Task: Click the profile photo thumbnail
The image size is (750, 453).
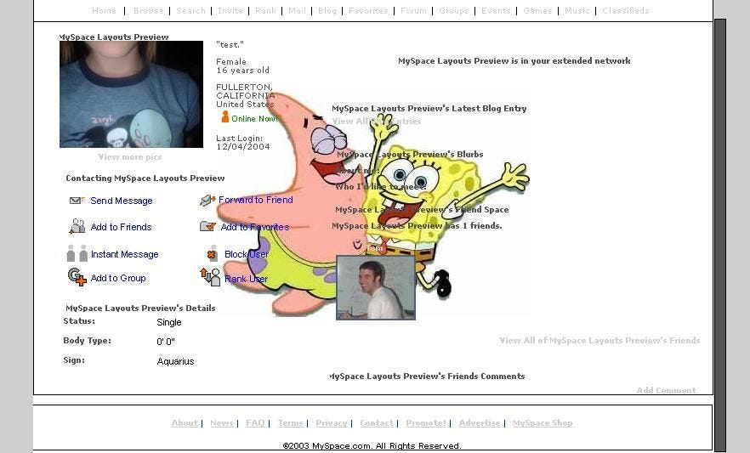Action: point(131,94)
